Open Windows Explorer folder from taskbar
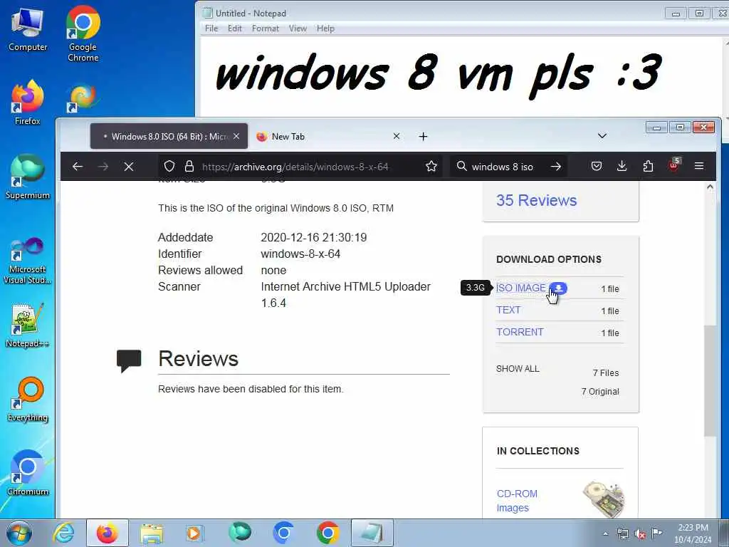This screenshot has width=729, height=547. pos(152,533)
